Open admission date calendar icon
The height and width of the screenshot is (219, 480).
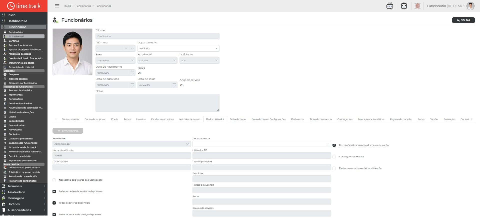132,85
